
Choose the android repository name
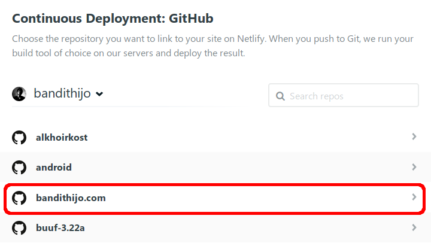pyautogui.click(x=54, y=168)
